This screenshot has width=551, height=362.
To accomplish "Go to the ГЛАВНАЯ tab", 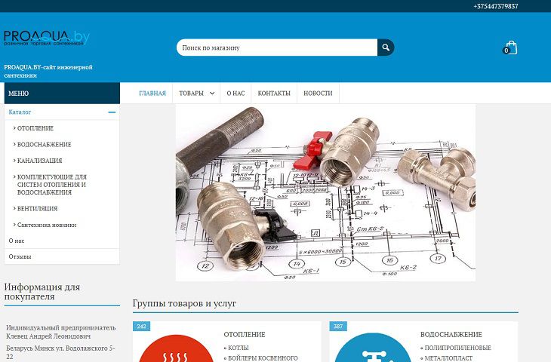I will tap(152, 94).
